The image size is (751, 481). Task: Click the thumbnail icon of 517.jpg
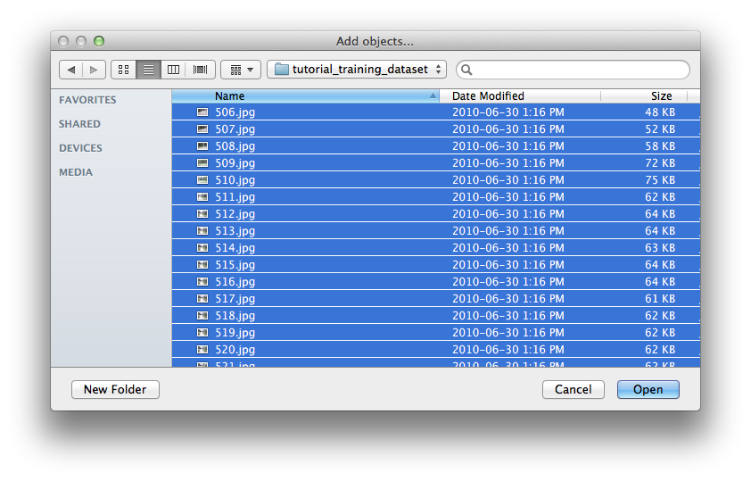click(x=202, y=299)
